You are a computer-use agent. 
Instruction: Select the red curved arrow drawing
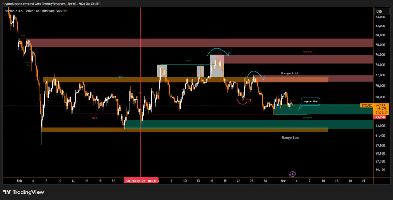point(244,101)
